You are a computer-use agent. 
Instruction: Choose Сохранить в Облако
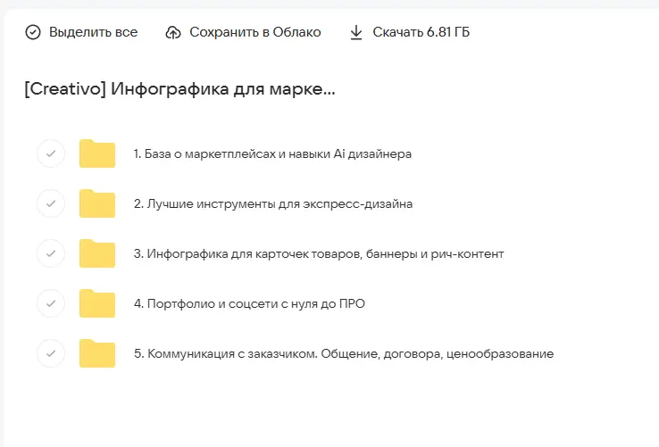tap(254, 32)
